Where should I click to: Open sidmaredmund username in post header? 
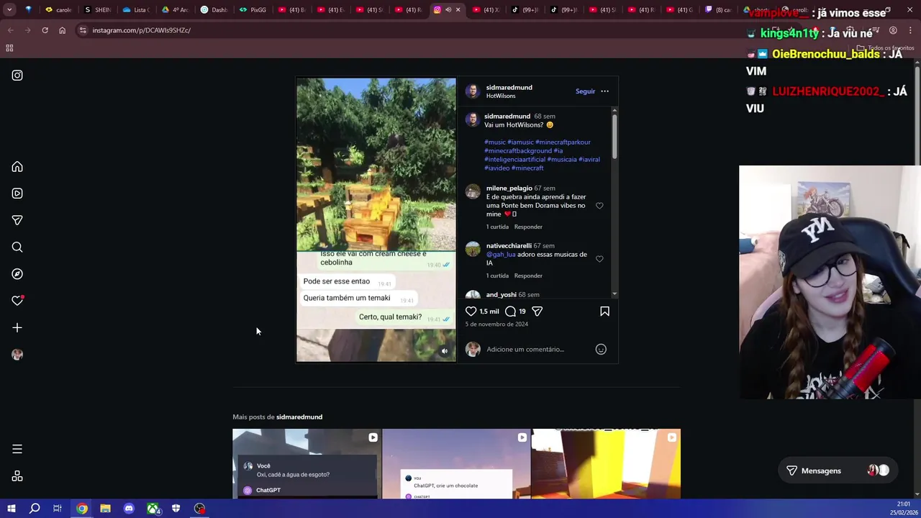coord(509,88)
